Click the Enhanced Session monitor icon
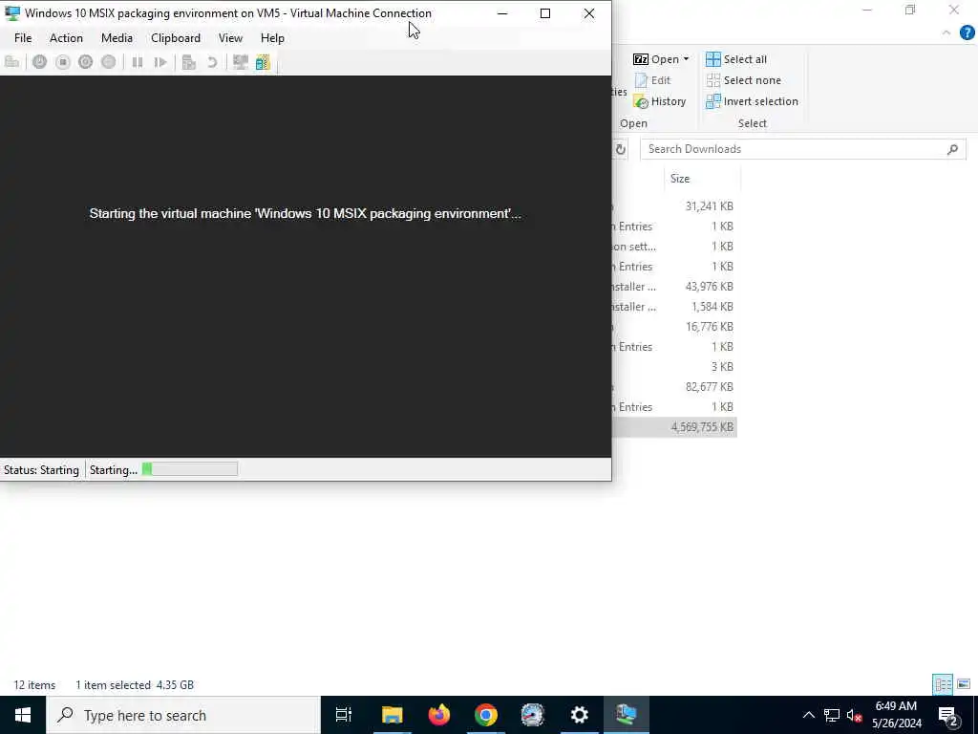 coord(240,62)
